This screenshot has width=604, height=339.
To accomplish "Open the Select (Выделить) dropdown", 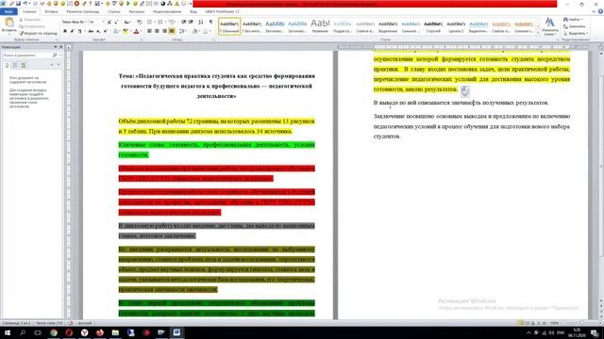I will pos(575,34).
